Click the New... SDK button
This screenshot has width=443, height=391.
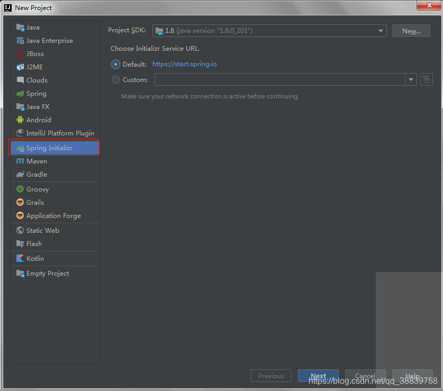pos(411,31)
